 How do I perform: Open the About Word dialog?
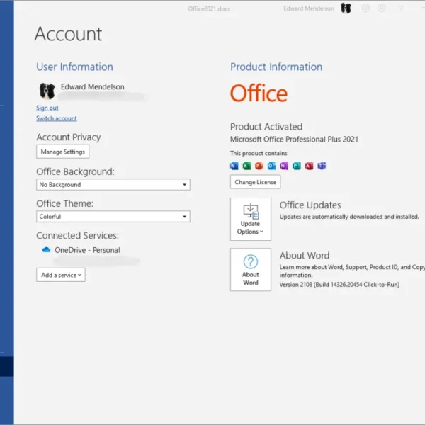pyautogui.click(x=251, y=270)
